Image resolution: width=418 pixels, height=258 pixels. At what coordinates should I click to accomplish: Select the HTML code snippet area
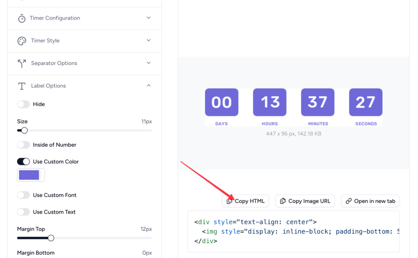(293, 231)
